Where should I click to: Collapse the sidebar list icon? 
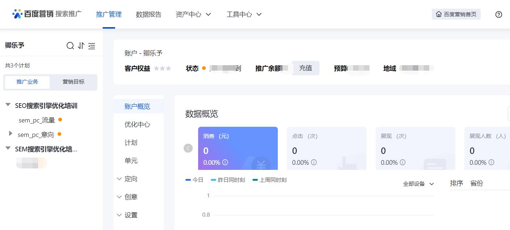pos(92,46)
